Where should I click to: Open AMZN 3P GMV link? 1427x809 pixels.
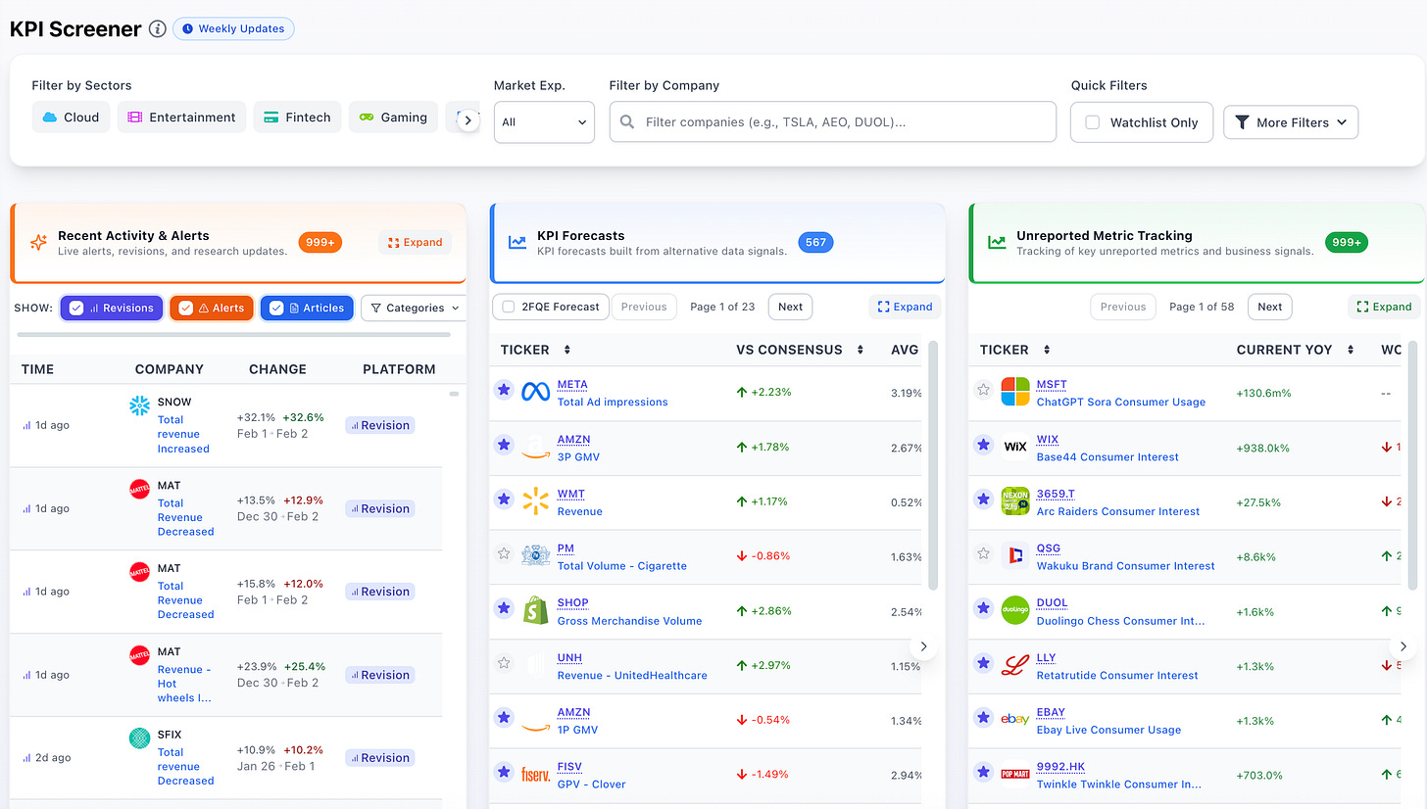(578, 456)
